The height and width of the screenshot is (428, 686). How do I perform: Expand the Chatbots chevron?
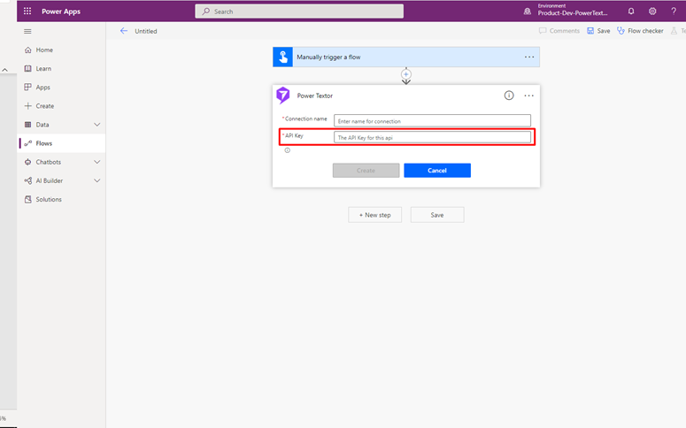(x=97, y=162)
